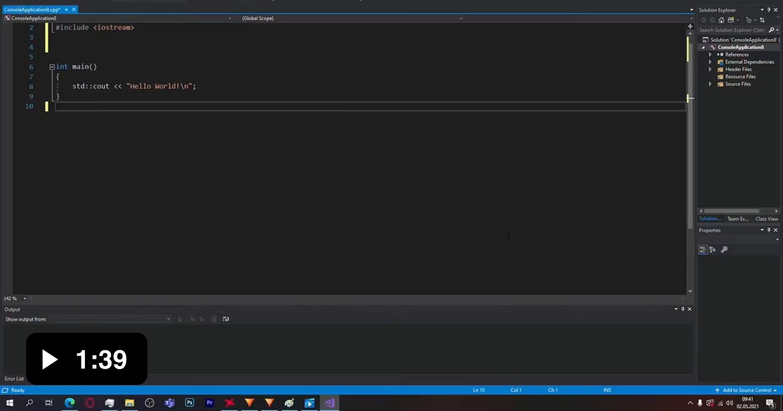
Task: Click the Pending Changes Filter clock icon
Action: click(x=748, y=20)
